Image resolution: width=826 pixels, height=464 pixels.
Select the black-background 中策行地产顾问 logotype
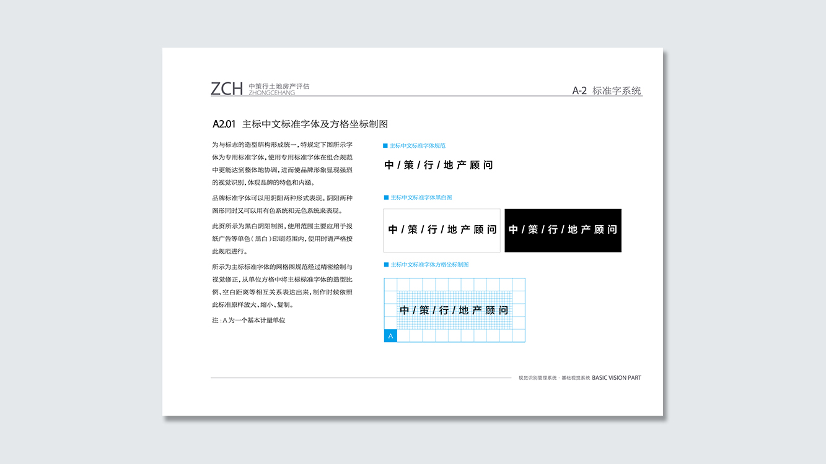(563, 230)
